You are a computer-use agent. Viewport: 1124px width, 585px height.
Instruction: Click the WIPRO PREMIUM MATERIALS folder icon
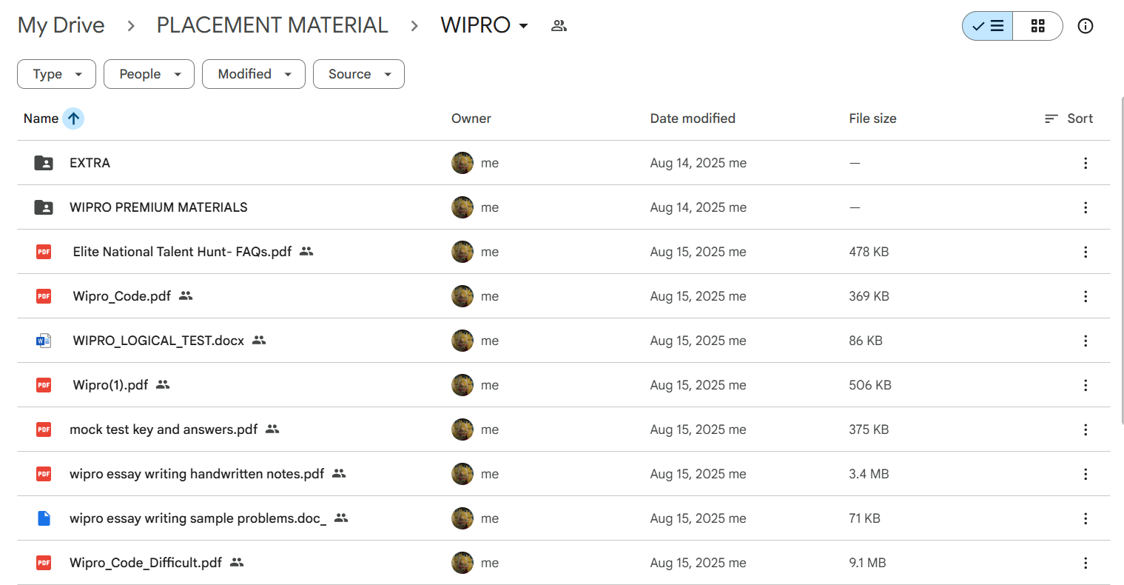coord(44,207)
